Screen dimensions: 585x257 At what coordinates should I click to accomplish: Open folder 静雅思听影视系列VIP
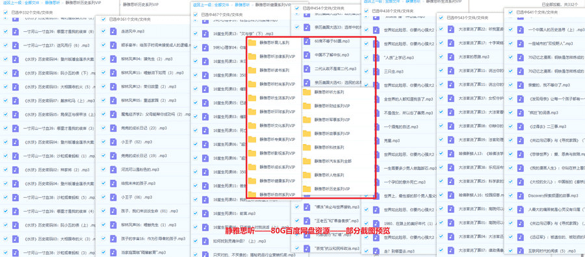pyautogui.click(x=277, y=153)
